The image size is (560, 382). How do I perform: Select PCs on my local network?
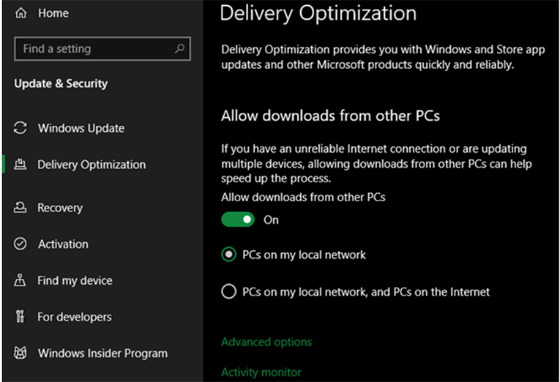click(228, 255)
